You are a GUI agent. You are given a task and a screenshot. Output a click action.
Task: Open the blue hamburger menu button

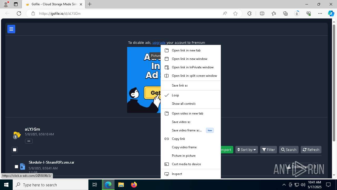click(x=11, y=29)
